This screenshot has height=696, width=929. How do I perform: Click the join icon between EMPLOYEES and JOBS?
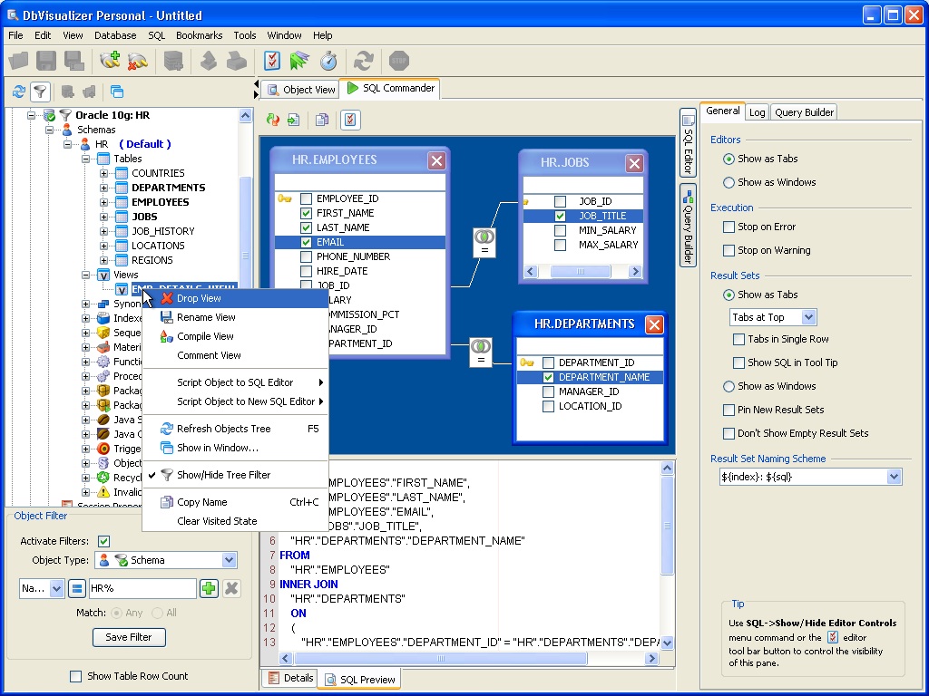pos(484,242)
